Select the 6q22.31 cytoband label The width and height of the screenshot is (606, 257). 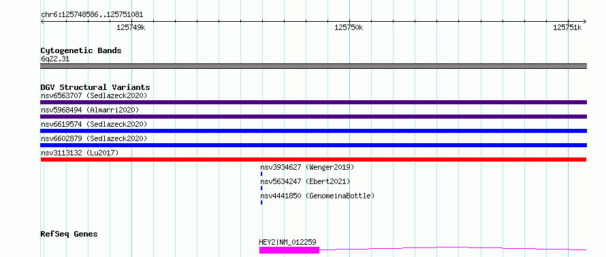coord(55,59)
